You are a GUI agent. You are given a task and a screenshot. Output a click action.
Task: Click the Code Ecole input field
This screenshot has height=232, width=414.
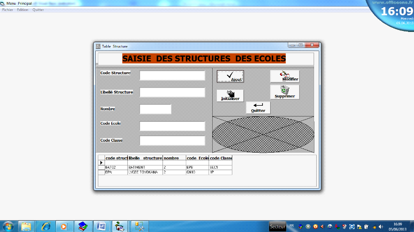(x=172, y=126)
